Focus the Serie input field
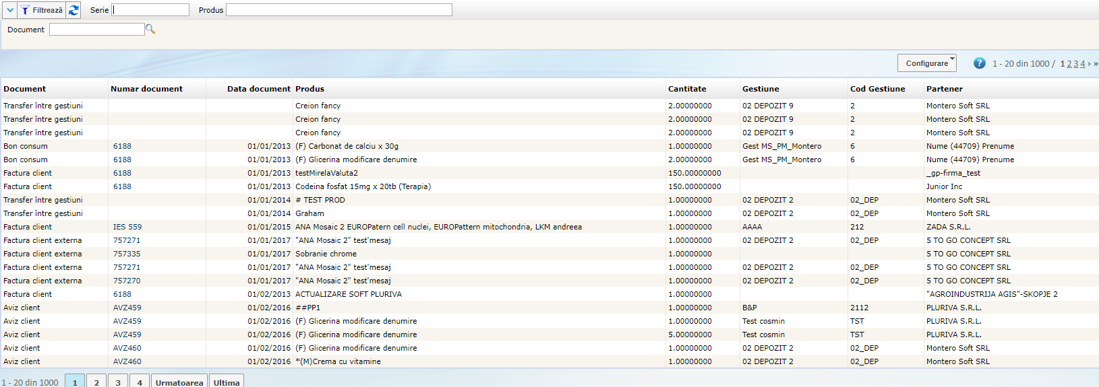Image resolution: width=1099 pixels, height=387 pixels. [x=150, y=10]
